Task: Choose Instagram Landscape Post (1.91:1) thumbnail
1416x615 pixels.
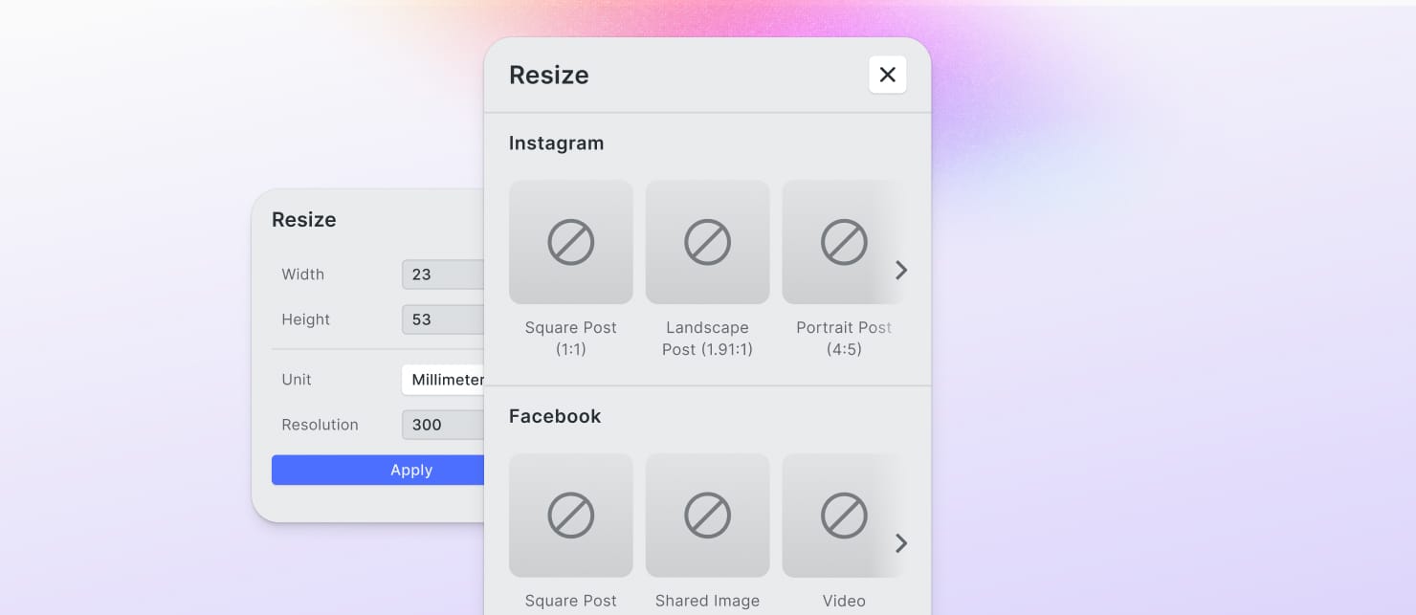Action: point(708,242)
